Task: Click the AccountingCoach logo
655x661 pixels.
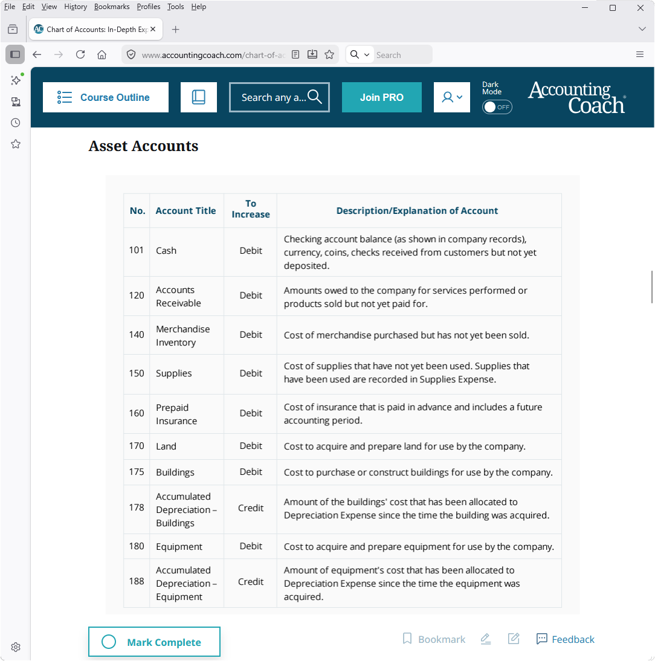Action: tap(576, 97)
